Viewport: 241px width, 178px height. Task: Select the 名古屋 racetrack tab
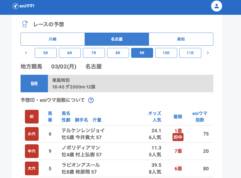[x=117, y=39]
